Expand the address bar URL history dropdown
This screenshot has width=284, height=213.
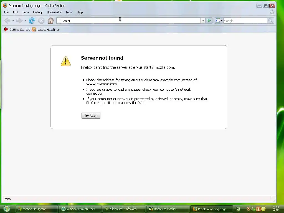tap(203, 21)
